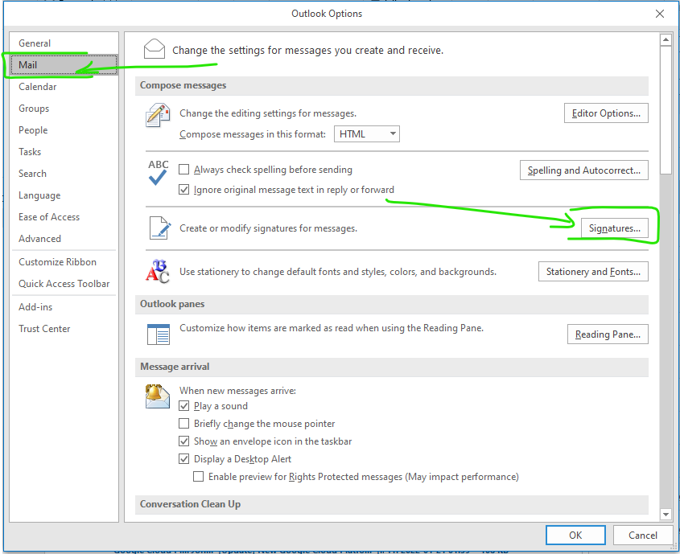Select the Tasks category
680x554 pixels.
[x=64, y=152]
